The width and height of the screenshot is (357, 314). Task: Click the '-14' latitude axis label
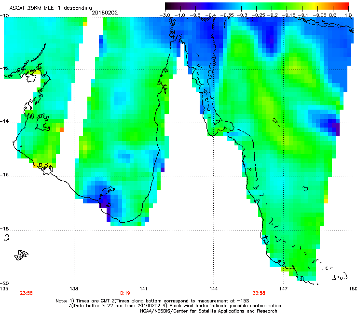[4, 121]
